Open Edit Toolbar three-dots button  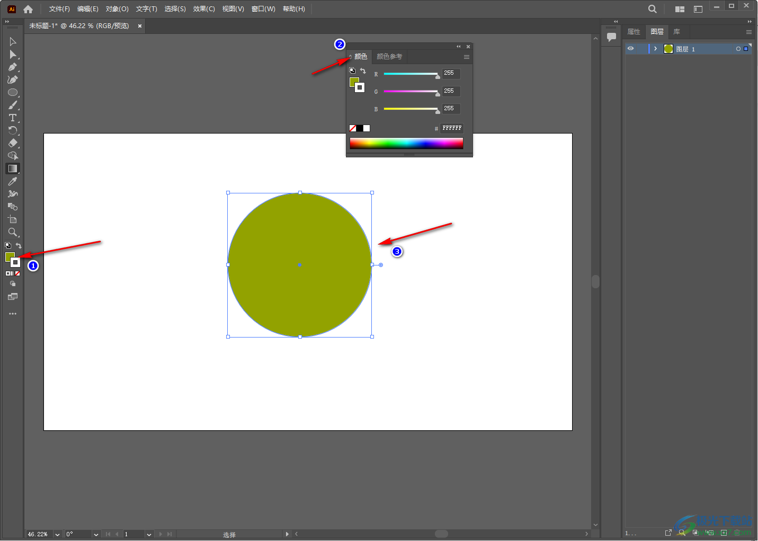[x=13, y=314]
